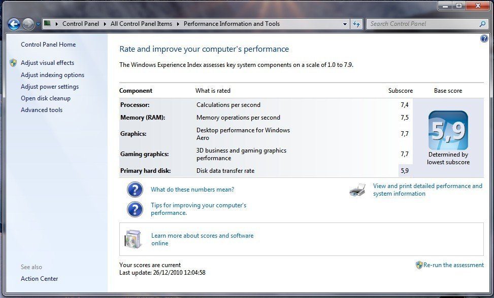The width and height of the screenshot is (494, 298).
Task: Click the Graphics row label
Action: coord(133,134)
